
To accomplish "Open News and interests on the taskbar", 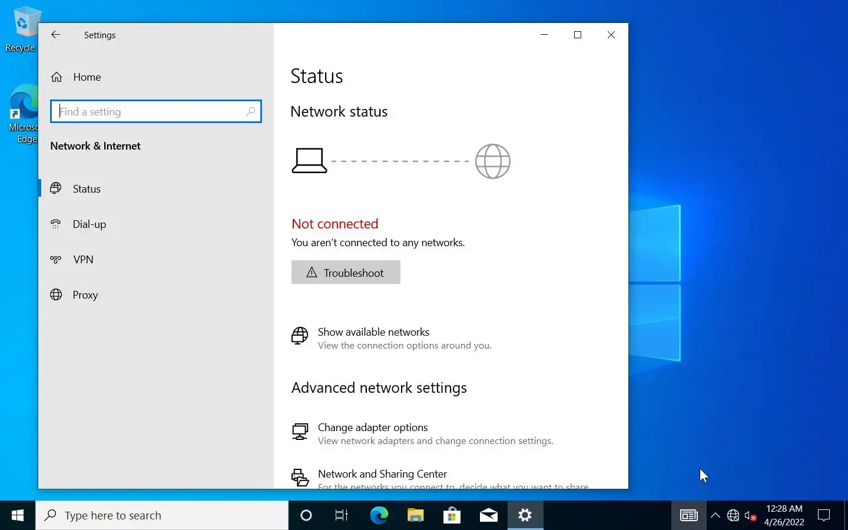I will pos(689,515).
